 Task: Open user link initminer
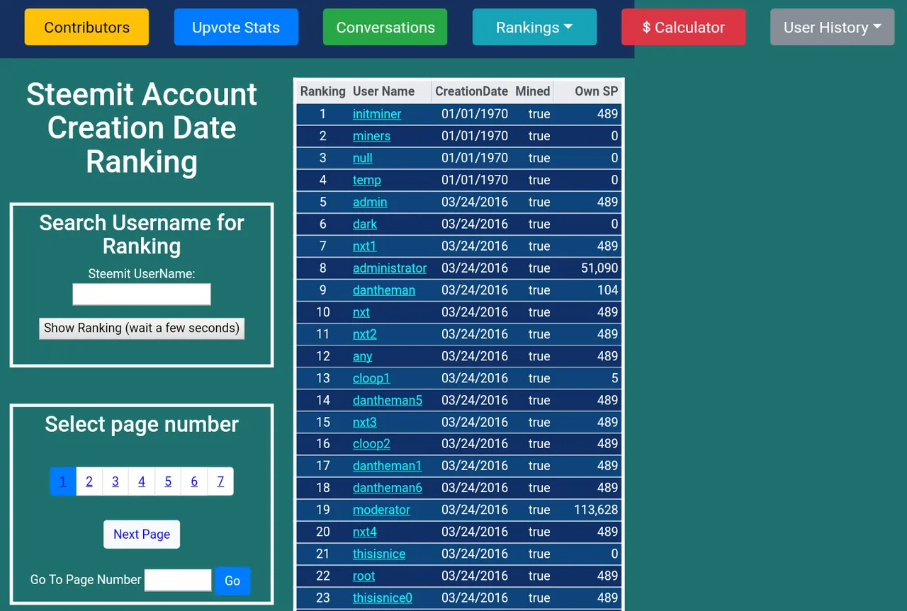pos(377,114)
